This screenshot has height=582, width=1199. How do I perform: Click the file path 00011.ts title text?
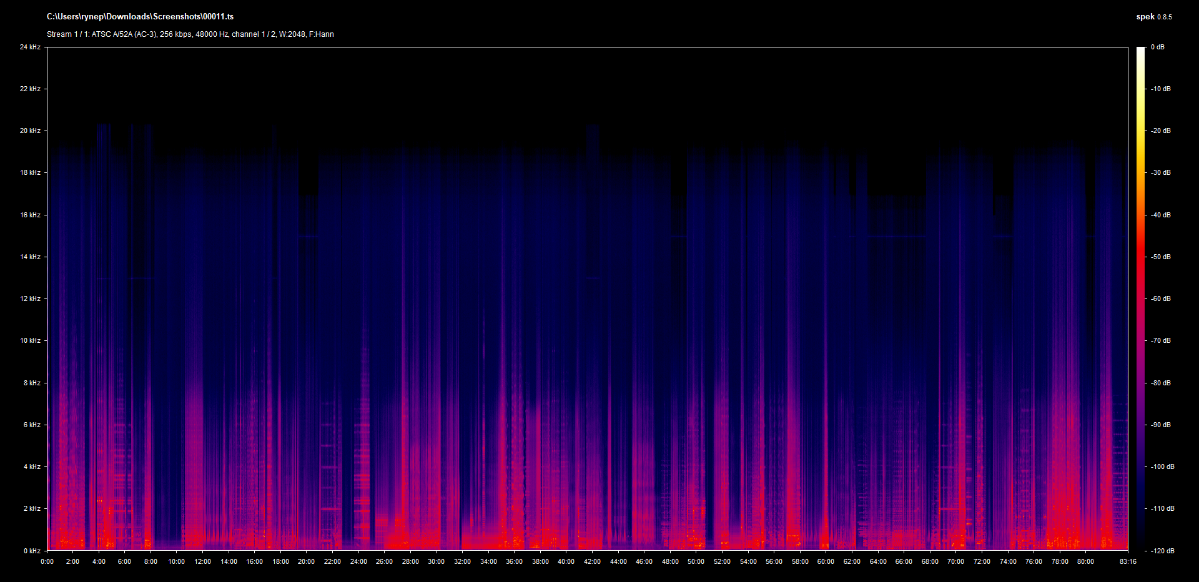(x=140, y=17)
